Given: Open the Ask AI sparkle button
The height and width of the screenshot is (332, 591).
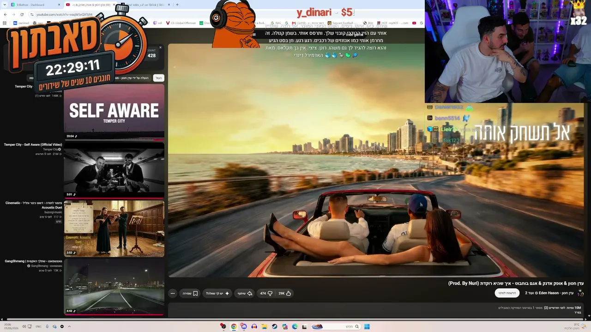Looking at the screenshot, I should point(217,293).
